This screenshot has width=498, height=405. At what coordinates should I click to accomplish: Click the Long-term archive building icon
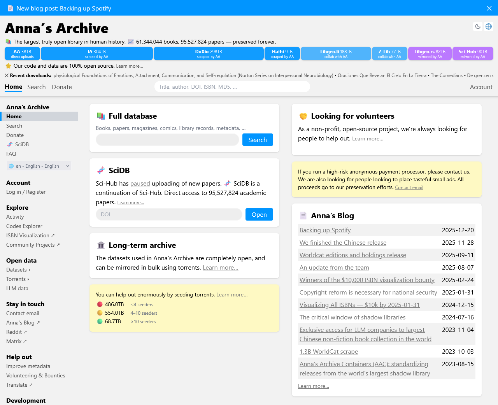(x=101, y=245)
